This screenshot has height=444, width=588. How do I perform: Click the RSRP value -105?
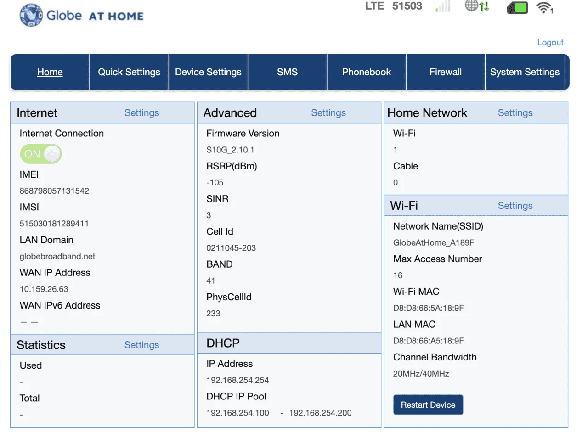click(x=215, y=183)
